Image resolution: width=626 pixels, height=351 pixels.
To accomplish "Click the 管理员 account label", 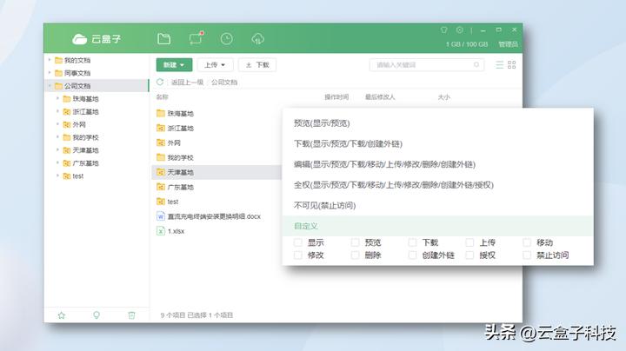I will [508, 43].
